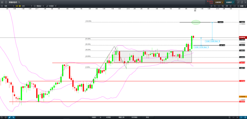Click the minus zoom out icon
The width and height of the screenshot is (247, 119).
233,117
